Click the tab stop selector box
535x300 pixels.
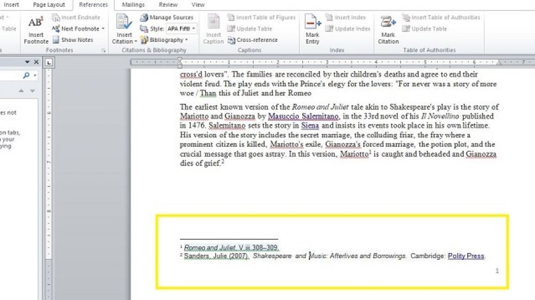(49, 62)
